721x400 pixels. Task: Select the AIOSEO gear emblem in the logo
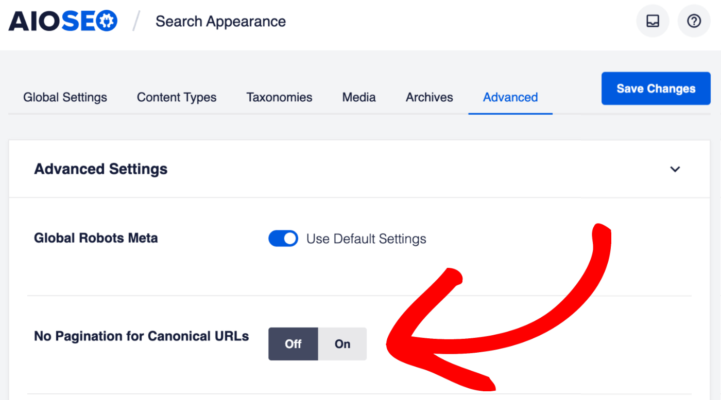point(107,21)
